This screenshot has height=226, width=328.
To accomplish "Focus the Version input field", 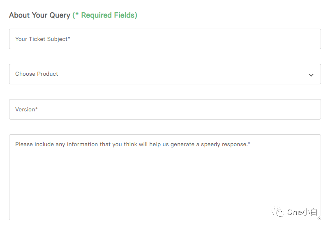I will click(164, 109).
